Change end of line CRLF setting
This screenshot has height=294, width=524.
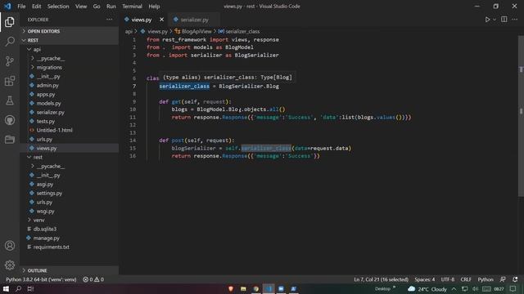pyautogui.click(x=466, y=279)
